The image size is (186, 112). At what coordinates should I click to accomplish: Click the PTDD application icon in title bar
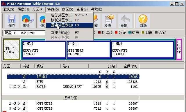click(4, 4)
